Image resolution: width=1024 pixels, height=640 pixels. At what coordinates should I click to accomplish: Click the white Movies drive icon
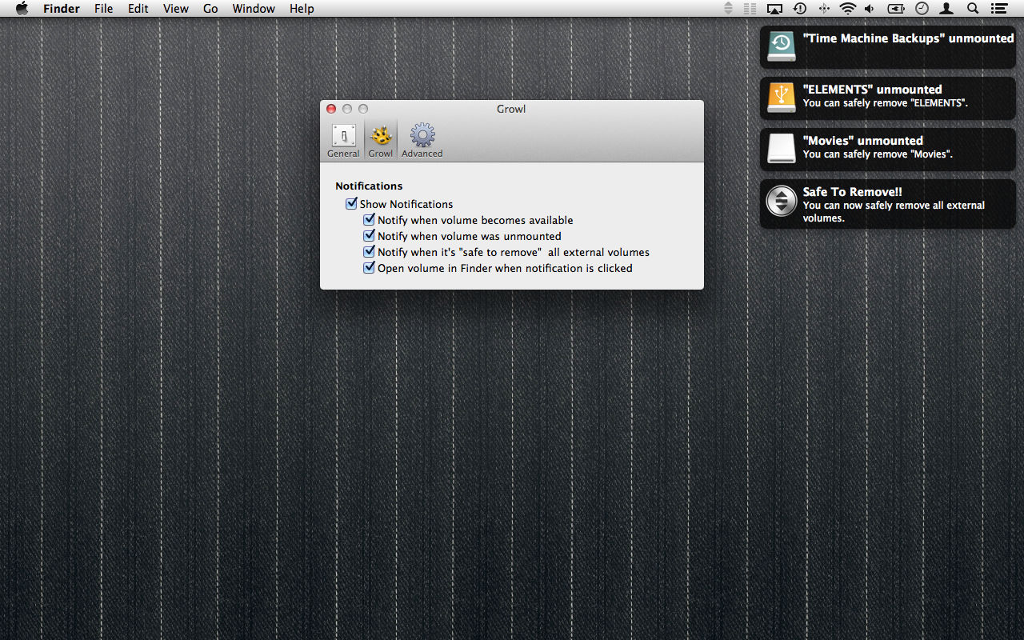[782, 149]
